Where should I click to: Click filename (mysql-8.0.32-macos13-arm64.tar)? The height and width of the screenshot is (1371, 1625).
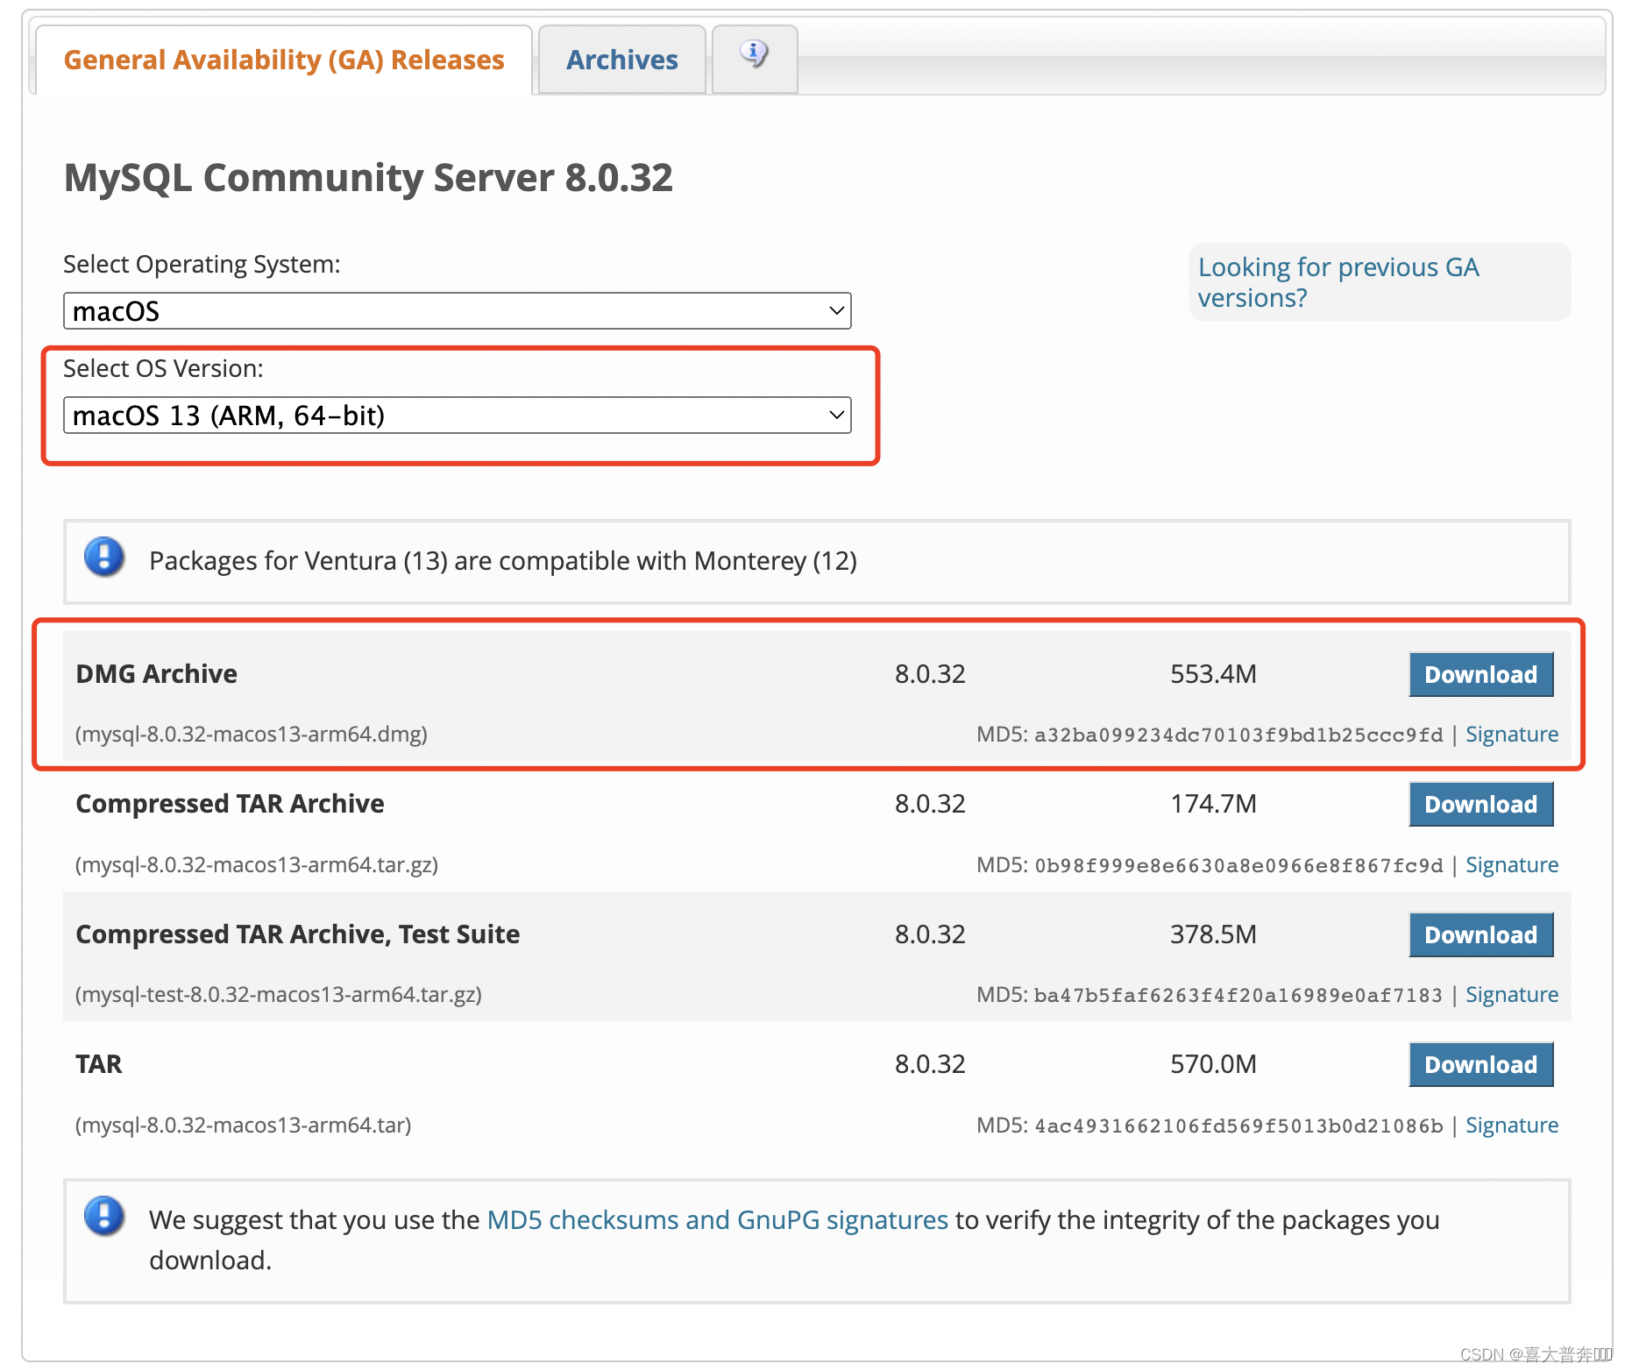pos(243,1126)
